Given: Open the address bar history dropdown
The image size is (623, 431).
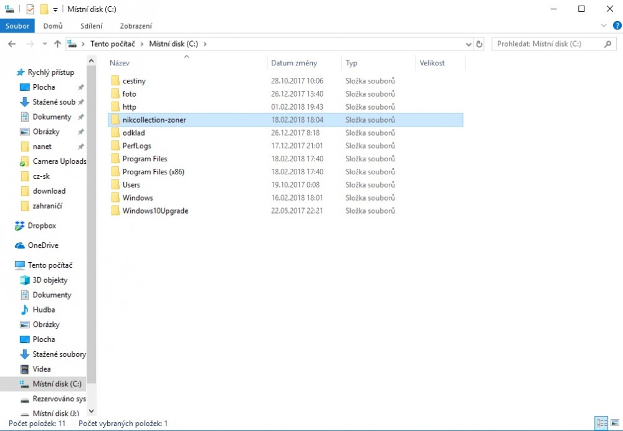Looking at the screenshot, I should coord(468,44).
